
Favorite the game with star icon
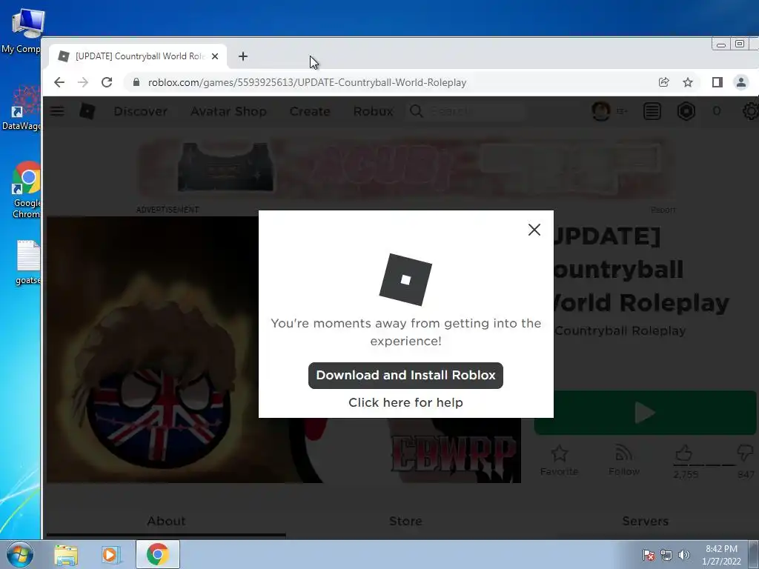[559, 461]
